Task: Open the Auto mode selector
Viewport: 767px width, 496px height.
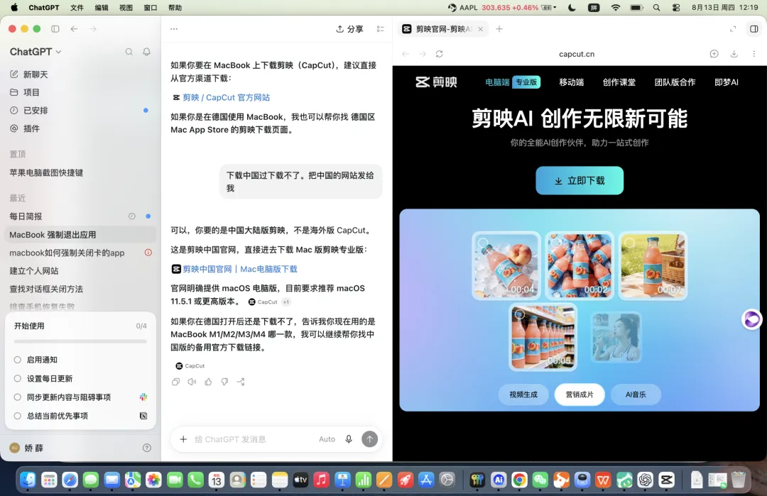Action: [x=327, y=439]
